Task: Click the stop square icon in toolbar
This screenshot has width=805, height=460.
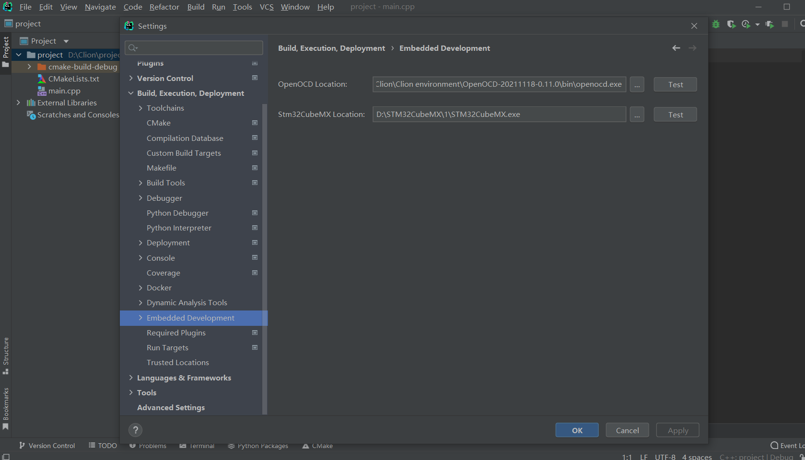Action: click(785, 24)
